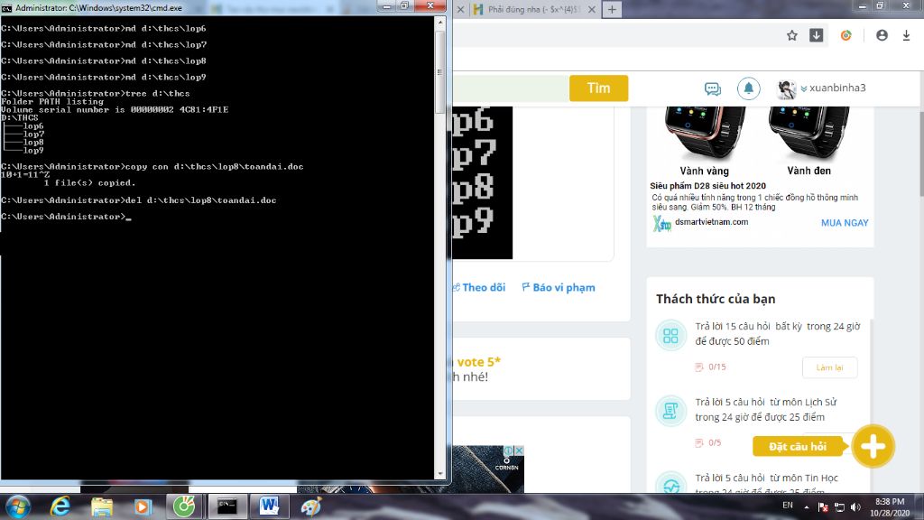This screenshot has height=520, width=924.
Task: Click the yellow plus ask-question button
Action: pyautogui.click(x=873, y=446)
